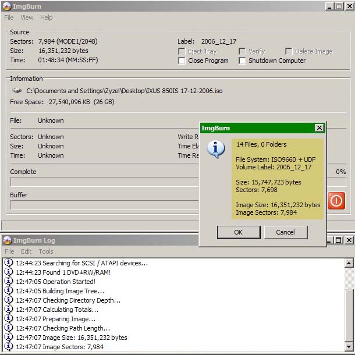This screenshot has height=355, width=355.
Task: Enable the Shutdown Computer checkbox
Action: click(242, 61)
